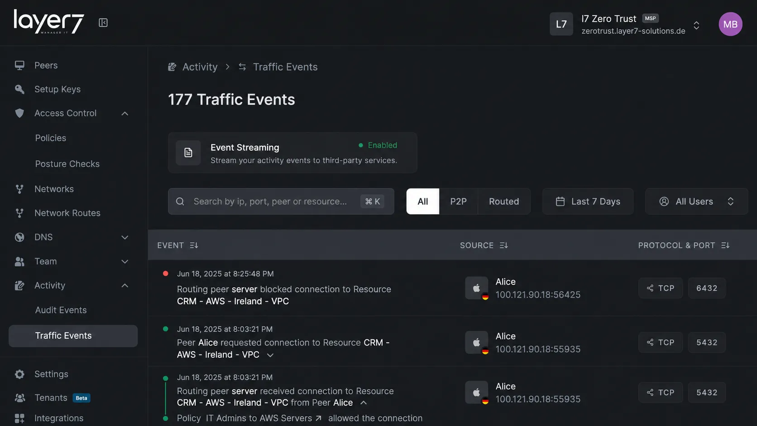
Task: Click the Peers label in sidebar
Action: point(46,65)
